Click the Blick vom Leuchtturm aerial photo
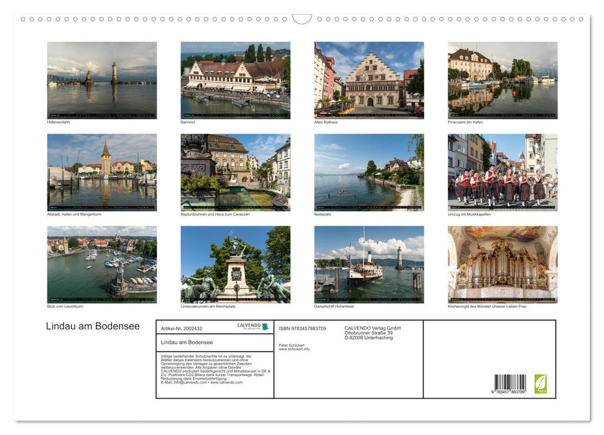This screenshot has height=435, width=604. click(101, 263)
